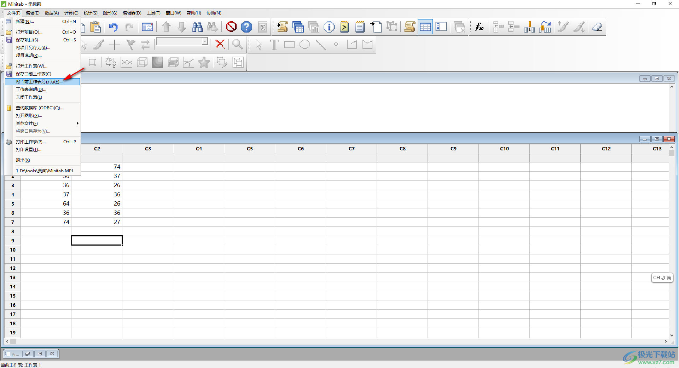Click the Edit Last Dialog icon
Viewport: 679px width, 368px height.
(147, 27)
